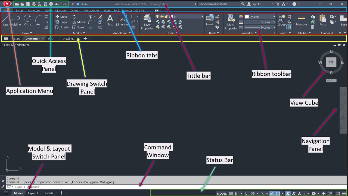This screenshot has height=196, width=348.
Task: Click the Match Properties tool
Action: (x=231, y=22)
